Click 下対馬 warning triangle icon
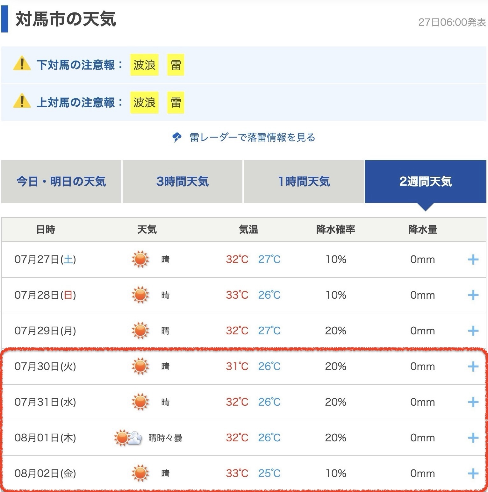This screenshot has height=492, width=488. (x=22, y=65)
